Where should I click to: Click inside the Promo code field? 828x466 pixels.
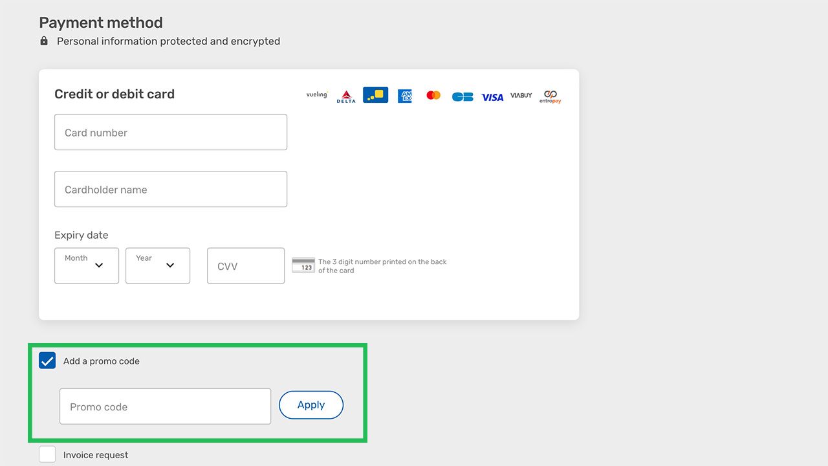coord(165,406)
